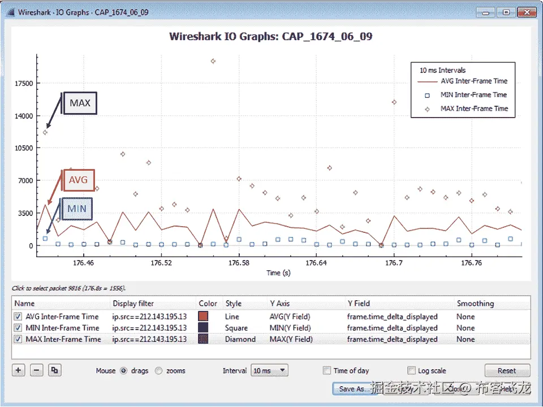Click the Reset button
This screenshot has width=543, height=407.
click(507, 371)
